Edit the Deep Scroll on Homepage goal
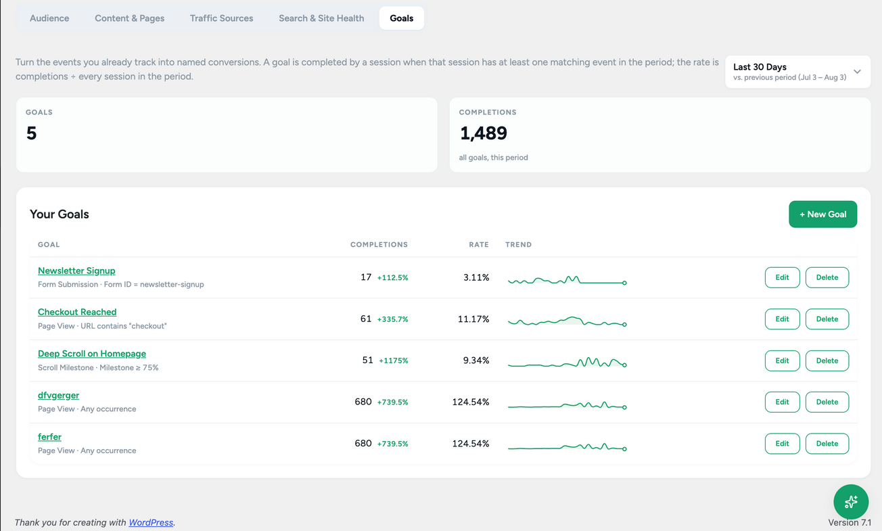The image size is (882, 531). coord(783,361)
